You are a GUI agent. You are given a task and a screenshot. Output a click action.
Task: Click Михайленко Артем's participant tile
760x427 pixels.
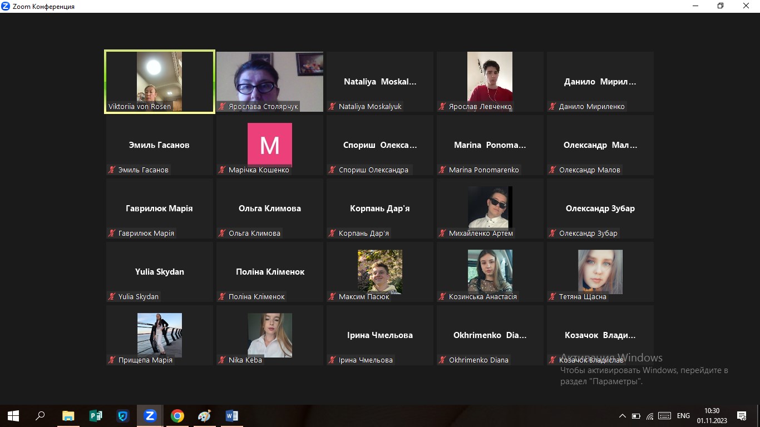coord(490,208)
